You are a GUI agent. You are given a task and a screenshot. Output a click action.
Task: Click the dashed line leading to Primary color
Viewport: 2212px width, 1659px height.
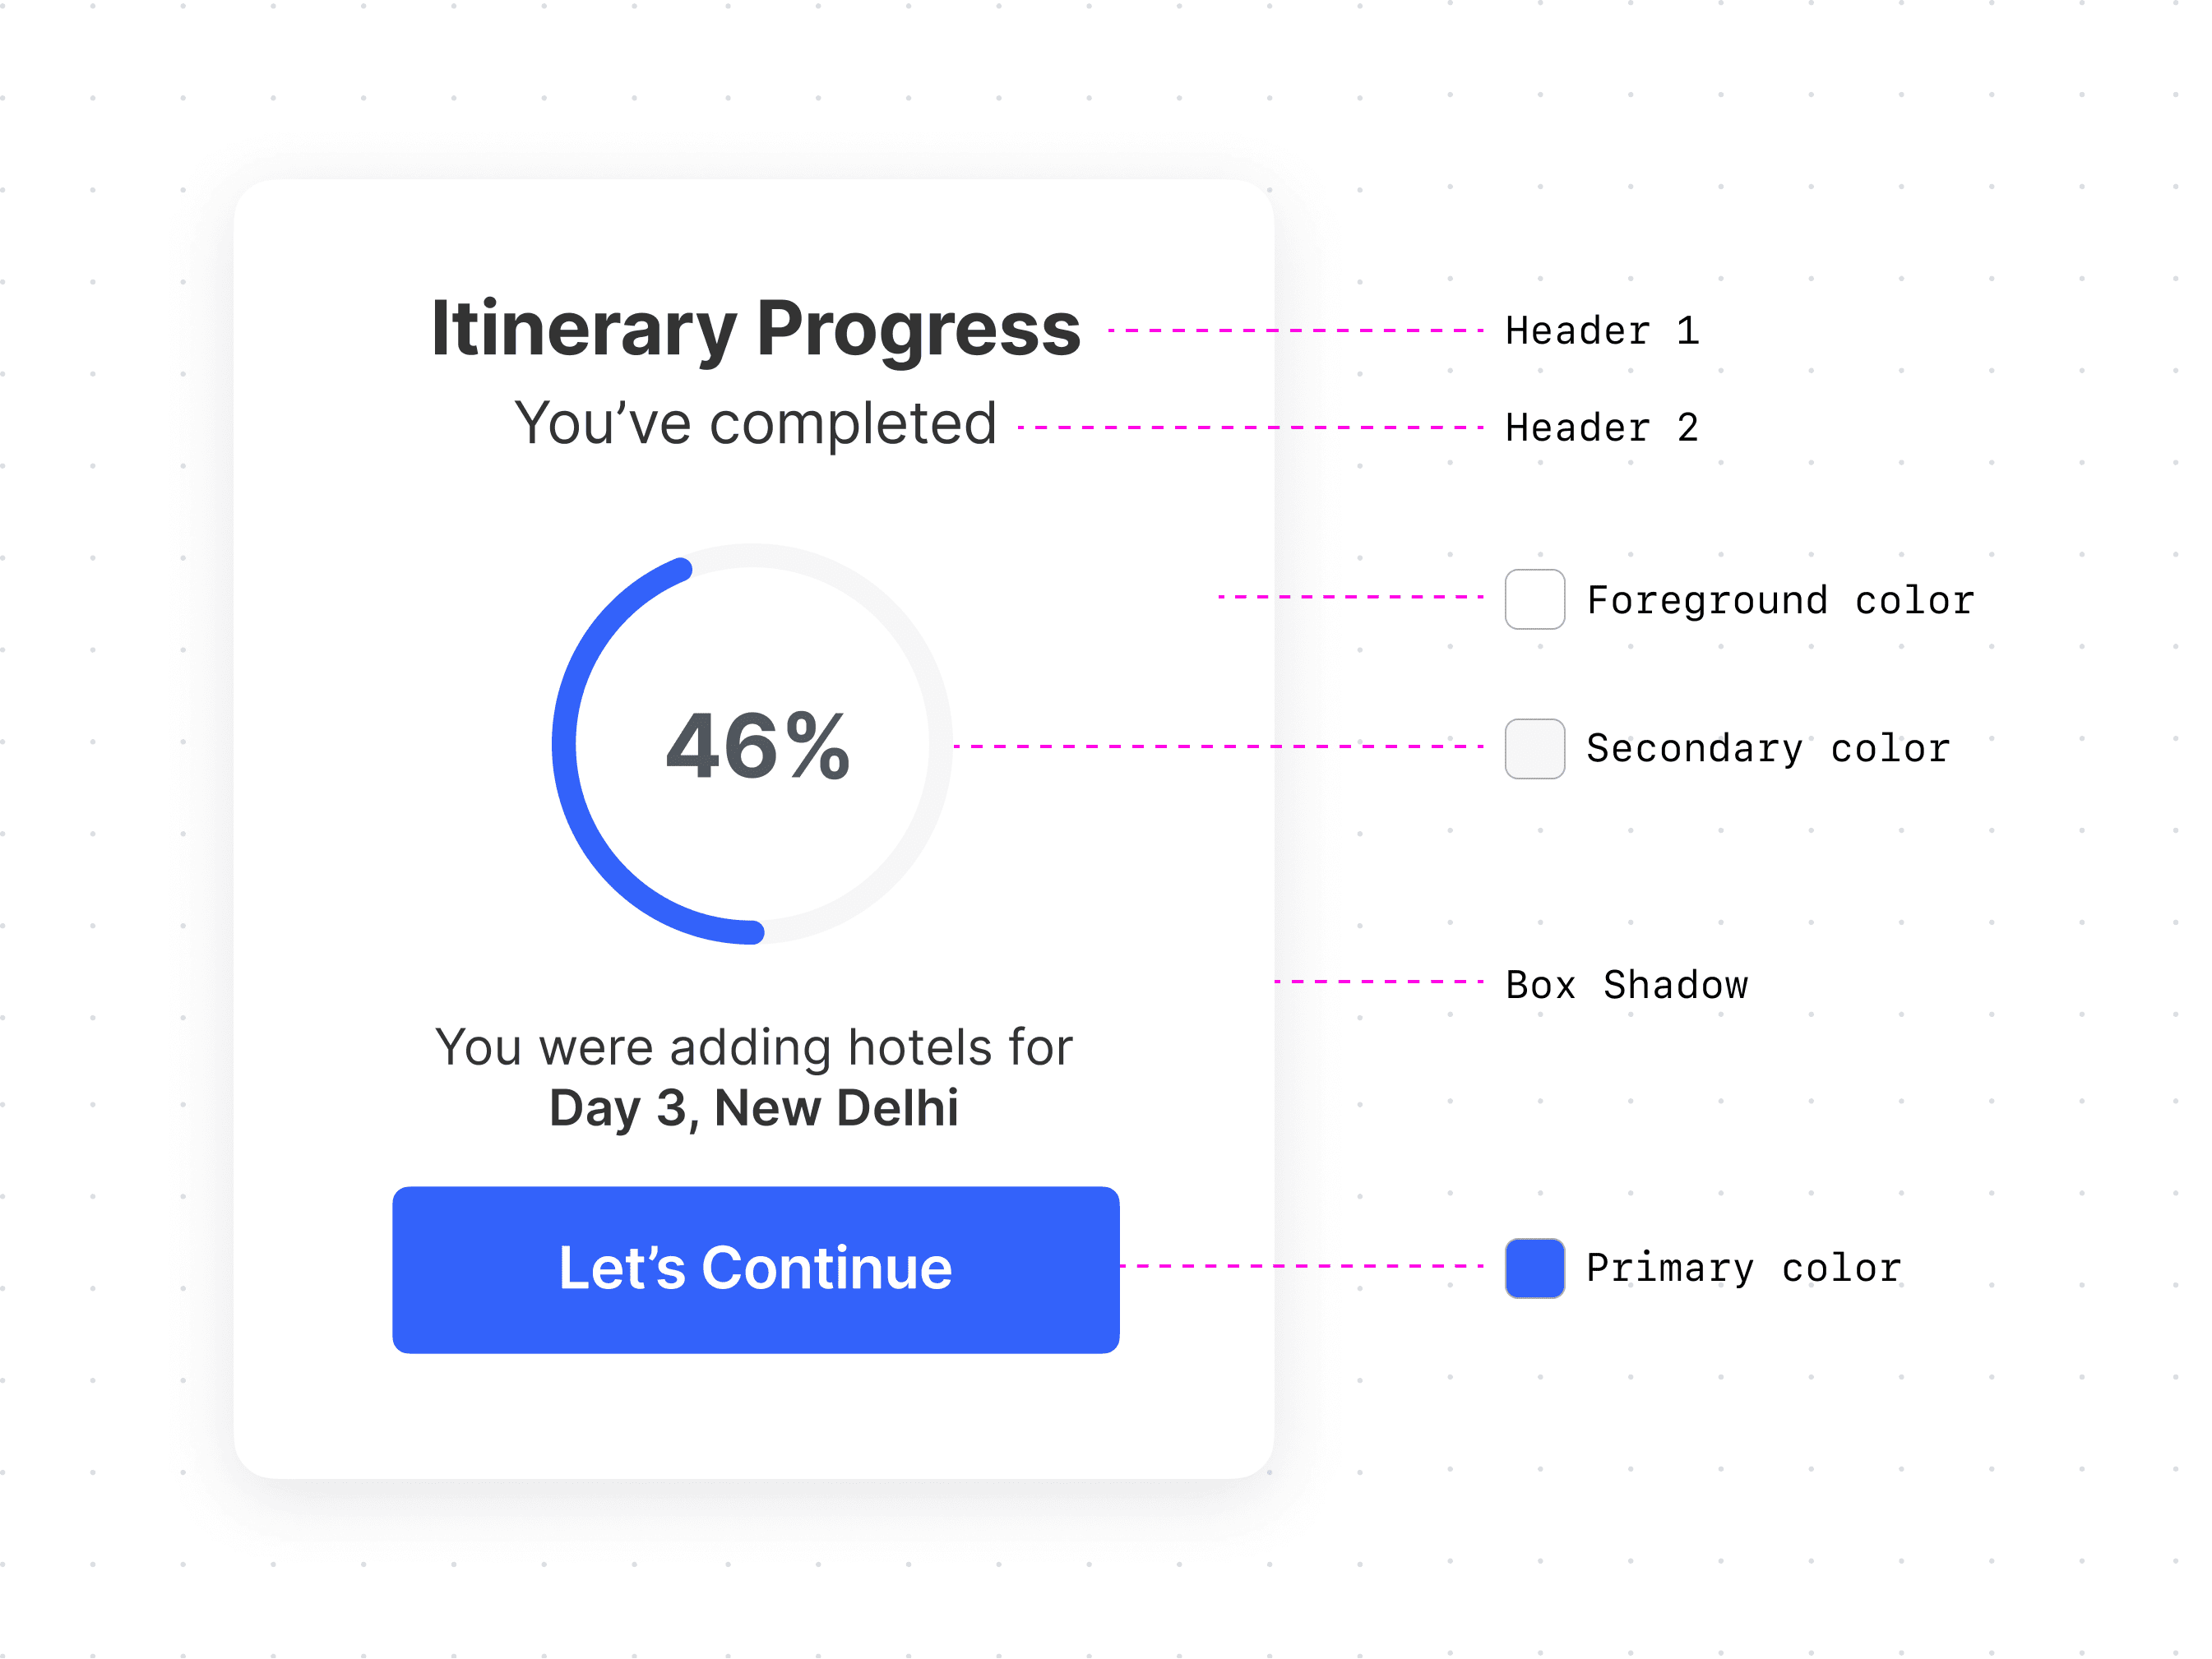[1302, 1266]
